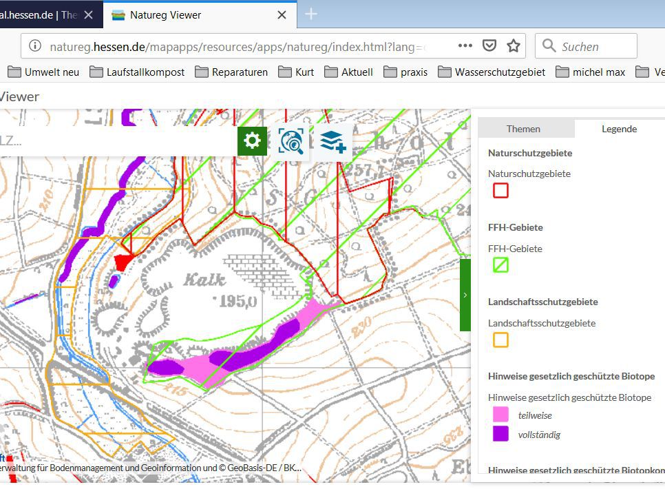This screenshot has height=489, width=665.
Task: Open the Umwelt neu bookmark folder
Action: pos(43,72)
